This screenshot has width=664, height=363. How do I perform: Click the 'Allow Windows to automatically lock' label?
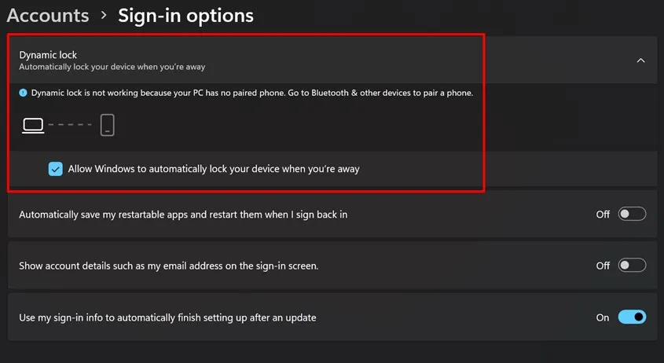tap(214, 169)
